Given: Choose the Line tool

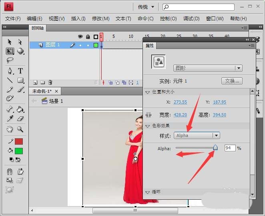Looking at the screenshot, I should pos(10,80).
